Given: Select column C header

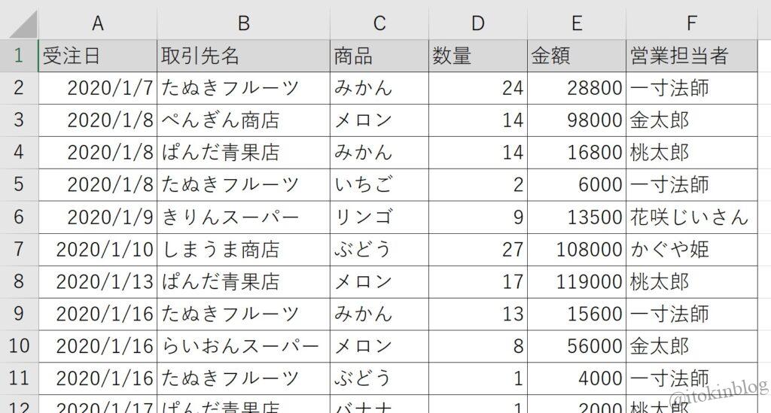Looking at the screenshot, I should click(x=379, y=24).
